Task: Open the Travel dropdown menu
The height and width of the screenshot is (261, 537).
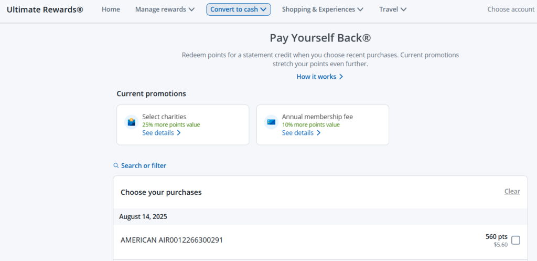Action: 393,9
